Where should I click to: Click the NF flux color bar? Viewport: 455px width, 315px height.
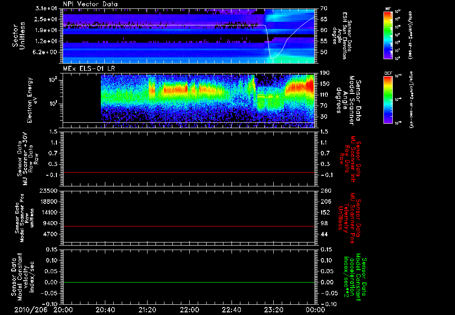click(x=388, y=35)
